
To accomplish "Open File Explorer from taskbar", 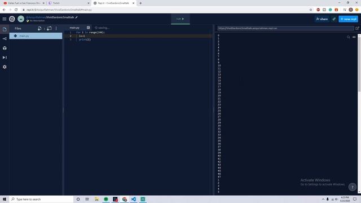I will click(x=96, y=199).
